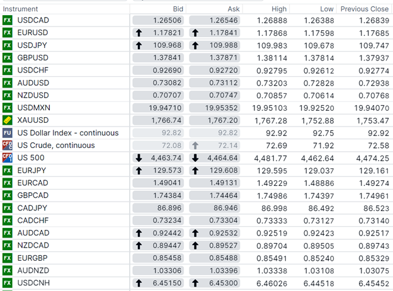The height and width of the screenshot is (291, 393).
Task: Sort by the Bid column header
Action: coord(178,9)
